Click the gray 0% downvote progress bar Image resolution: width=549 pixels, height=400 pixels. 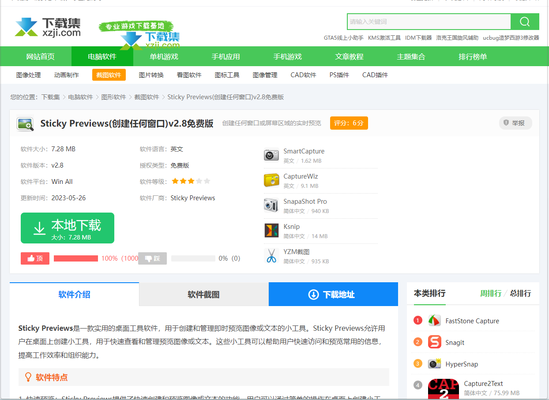coord(193,258)
